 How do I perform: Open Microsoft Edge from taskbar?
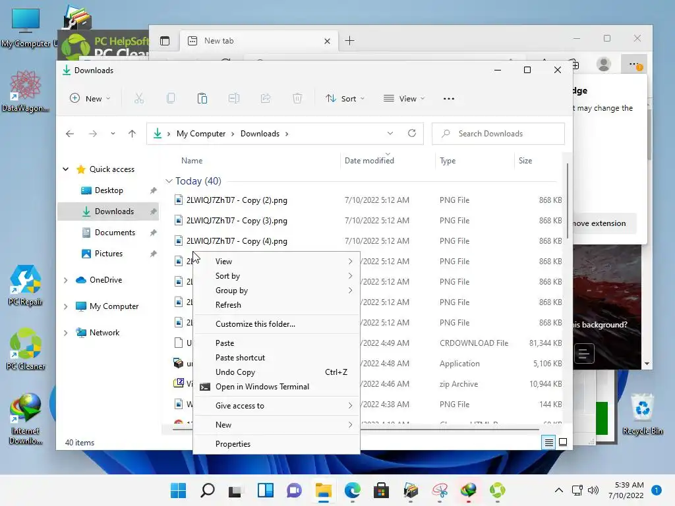[x=353, y=490]
